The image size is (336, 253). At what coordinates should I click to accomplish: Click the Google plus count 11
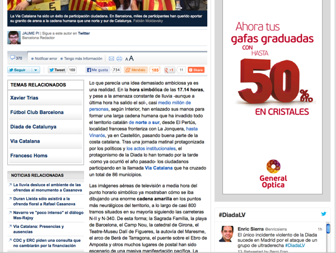[x=181, y=70]
